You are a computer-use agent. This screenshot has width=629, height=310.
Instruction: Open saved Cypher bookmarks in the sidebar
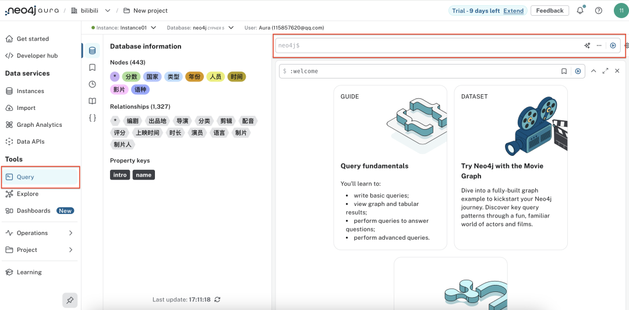(x=92, y=67)
